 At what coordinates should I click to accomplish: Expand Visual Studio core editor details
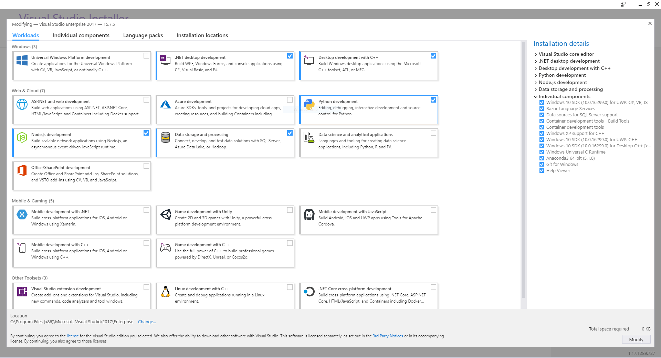[536, 54]
